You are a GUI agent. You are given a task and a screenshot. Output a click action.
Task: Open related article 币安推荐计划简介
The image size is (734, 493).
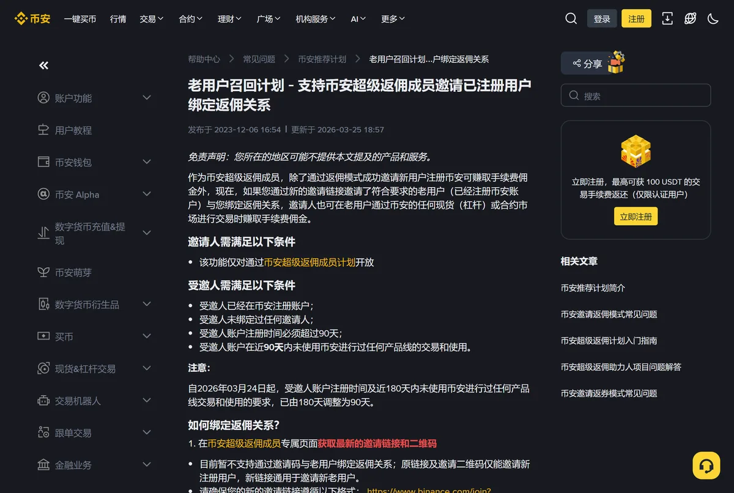tap(593, 288)
